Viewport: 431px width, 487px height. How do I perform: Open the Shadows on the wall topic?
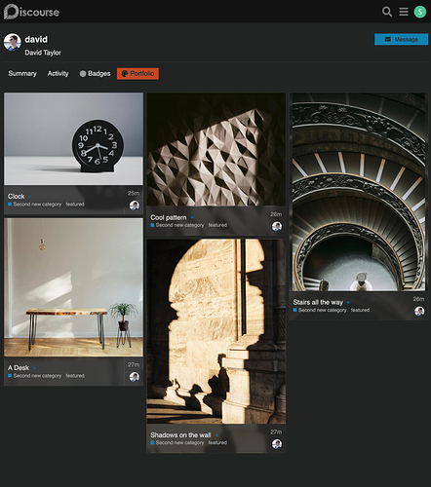[x=180, y=435]
